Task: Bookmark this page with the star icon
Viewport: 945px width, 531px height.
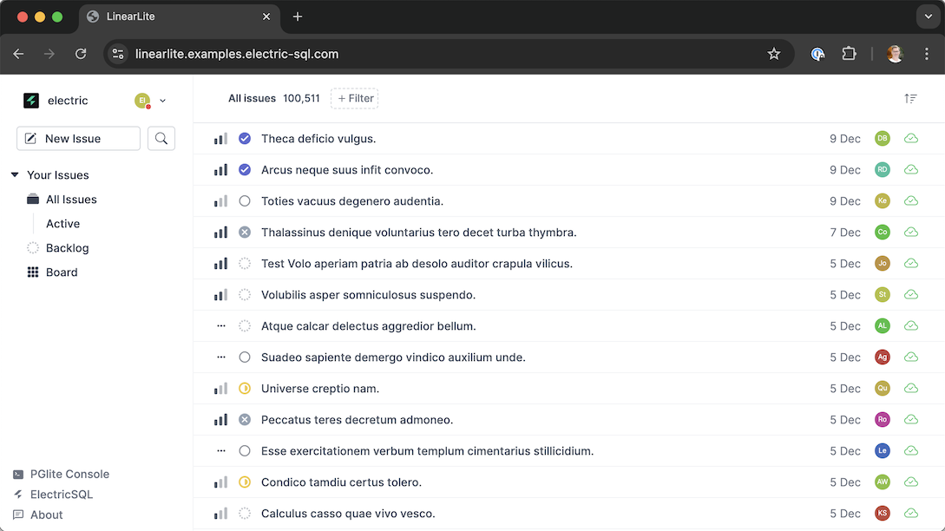Action: point(774,54)
